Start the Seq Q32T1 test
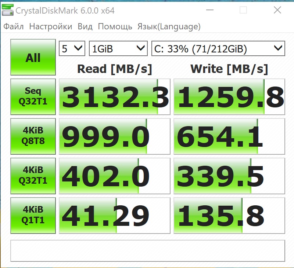The width and height of the screenshot is (294, 268). click(33, 97)
